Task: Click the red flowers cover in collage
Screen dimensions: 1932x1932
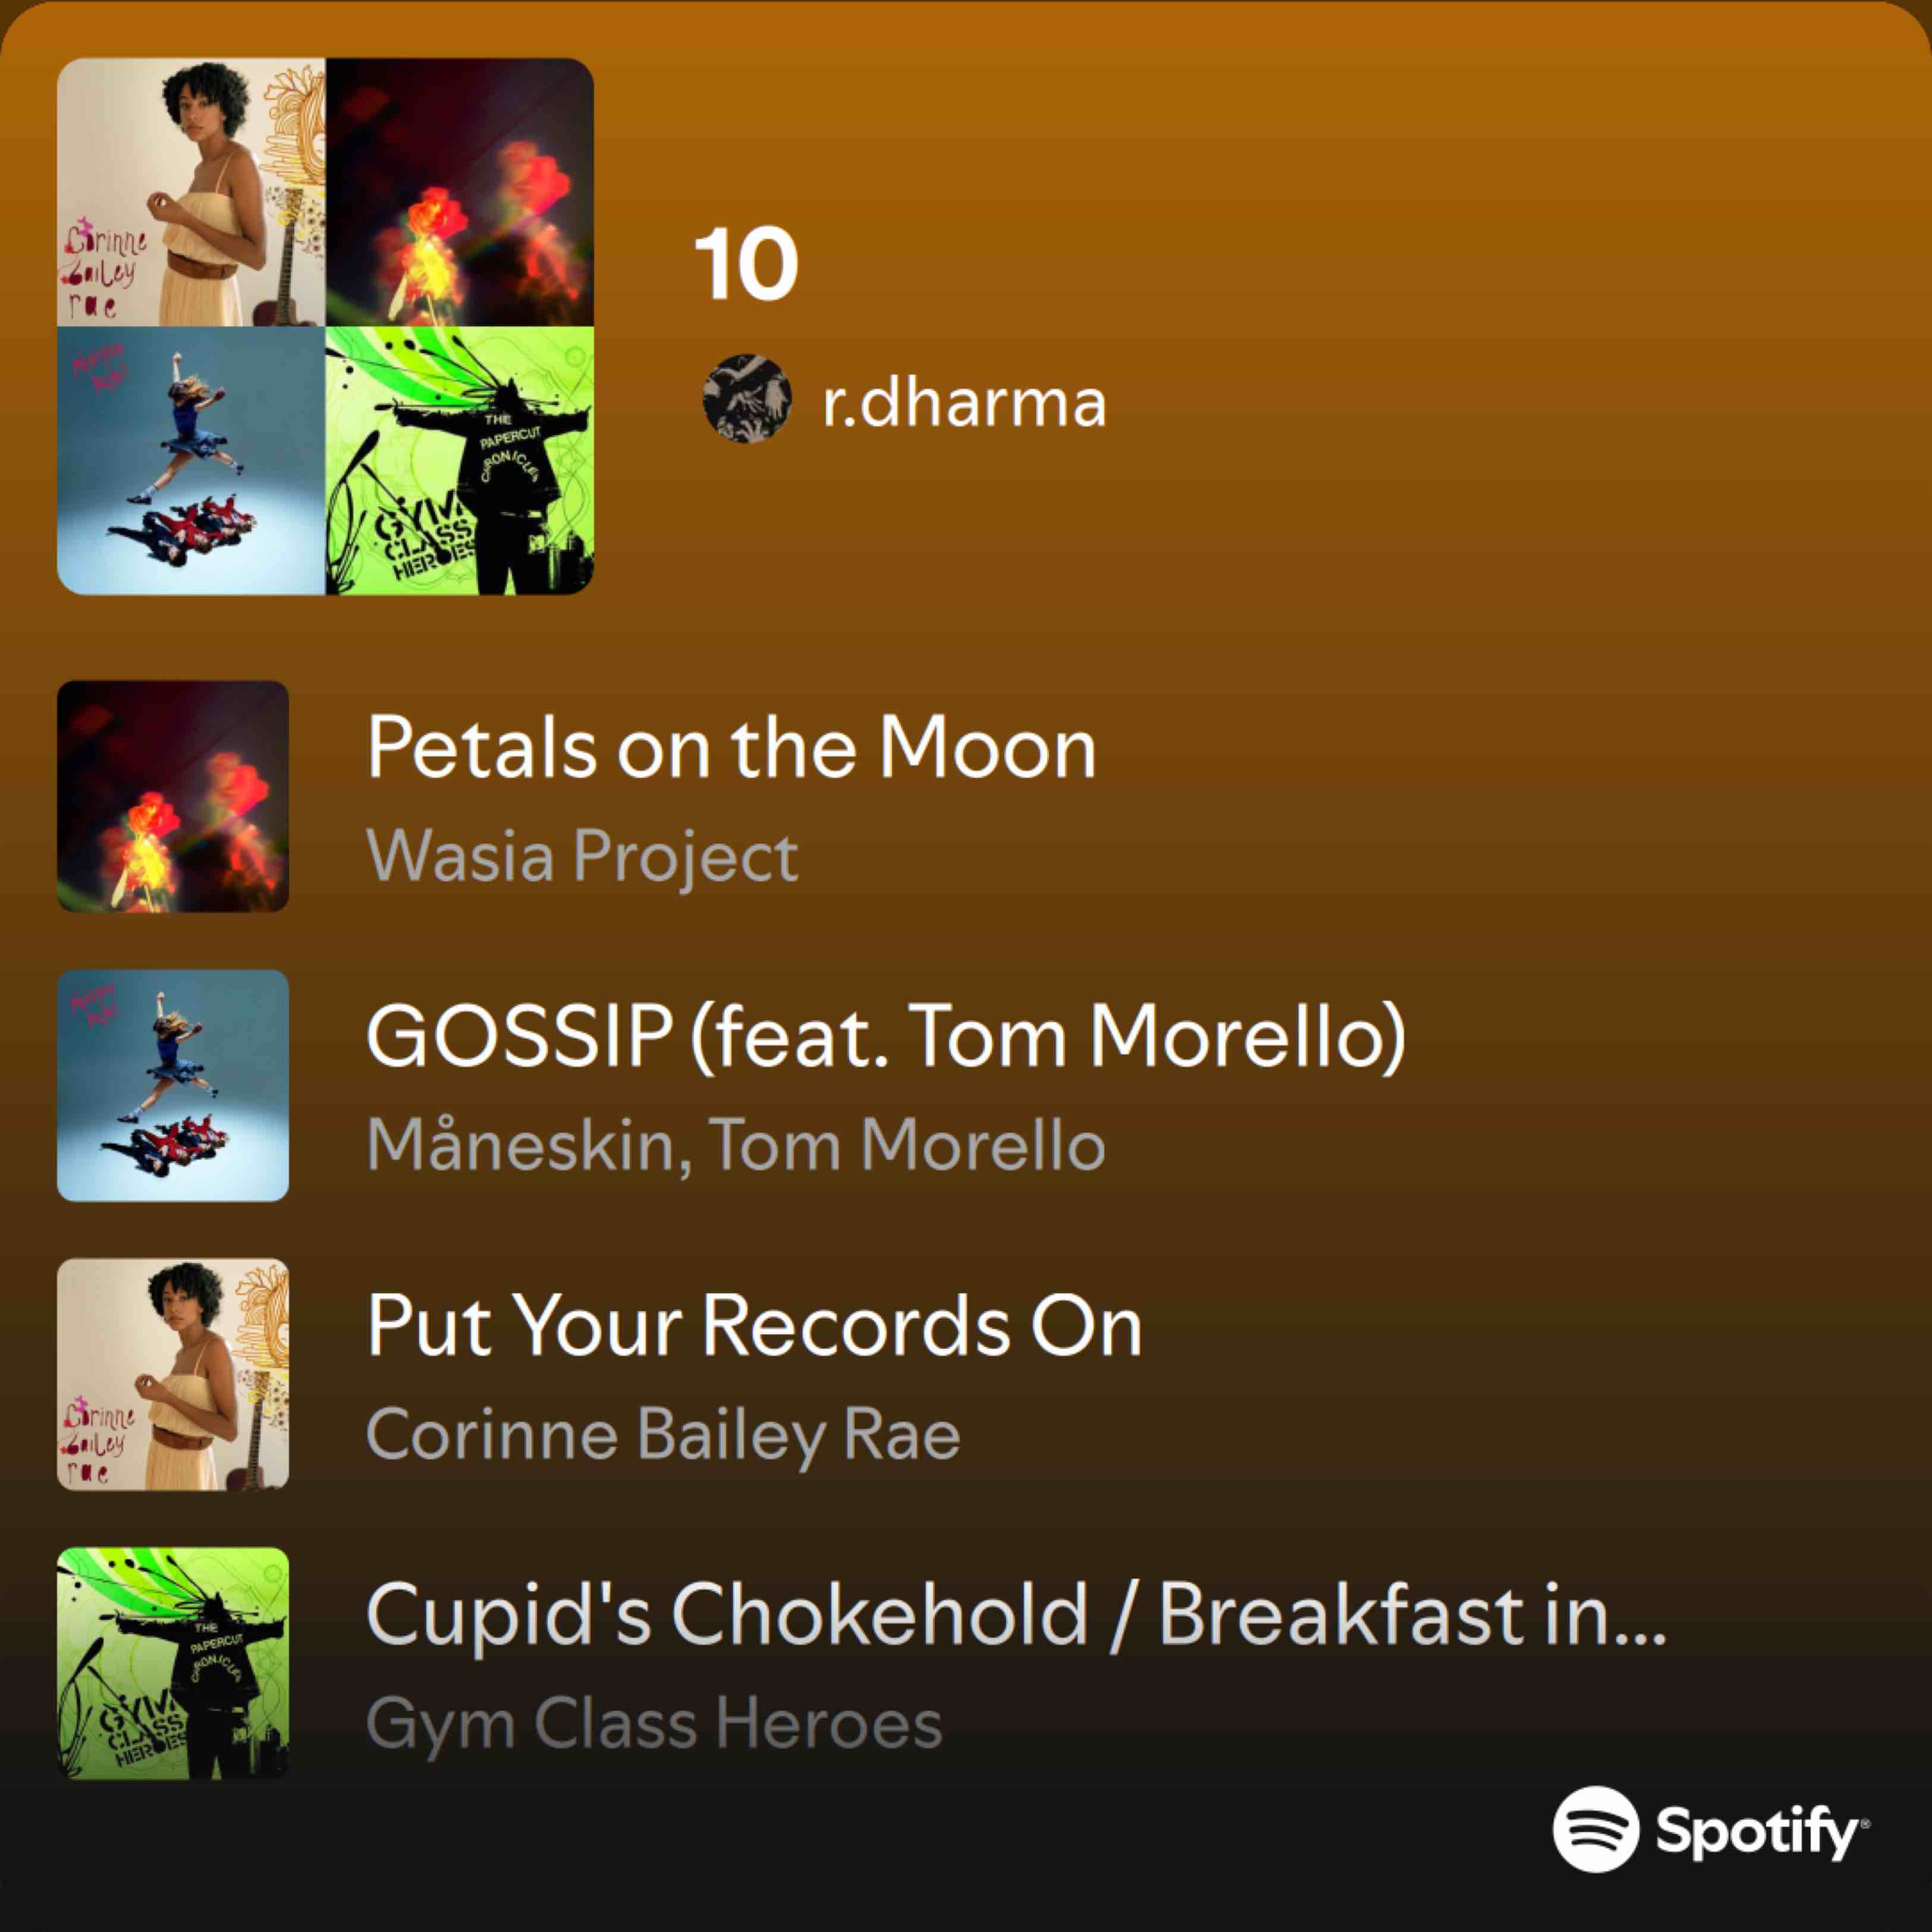Action: 460,192
